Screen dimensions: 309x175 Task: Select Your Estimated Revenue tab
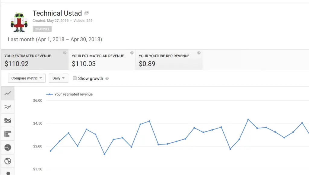pos(35,60)
